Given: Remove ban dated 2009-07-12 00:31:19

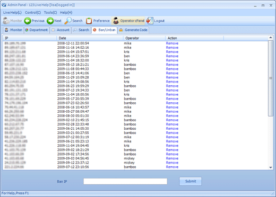Looking at the screenshot, I should click(172, 137).
